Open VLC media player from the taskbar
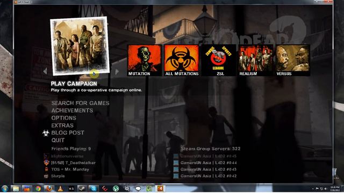The image size is (344, 193). [60, 188]
